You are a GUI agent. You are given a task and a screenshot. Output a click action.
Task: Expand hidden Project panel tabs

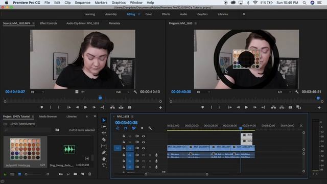[x=95, y=117]
